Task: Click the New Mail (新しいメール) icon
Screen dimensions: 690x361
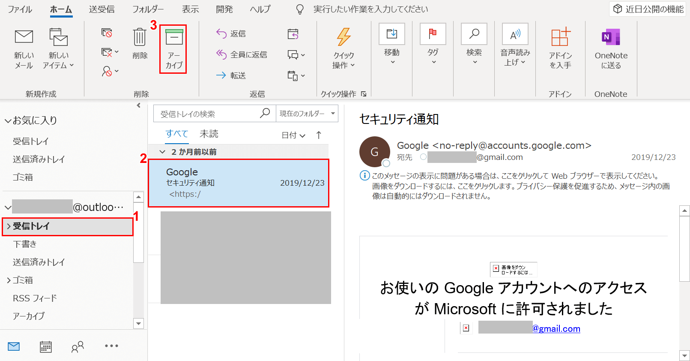Action: coord(24,38)
